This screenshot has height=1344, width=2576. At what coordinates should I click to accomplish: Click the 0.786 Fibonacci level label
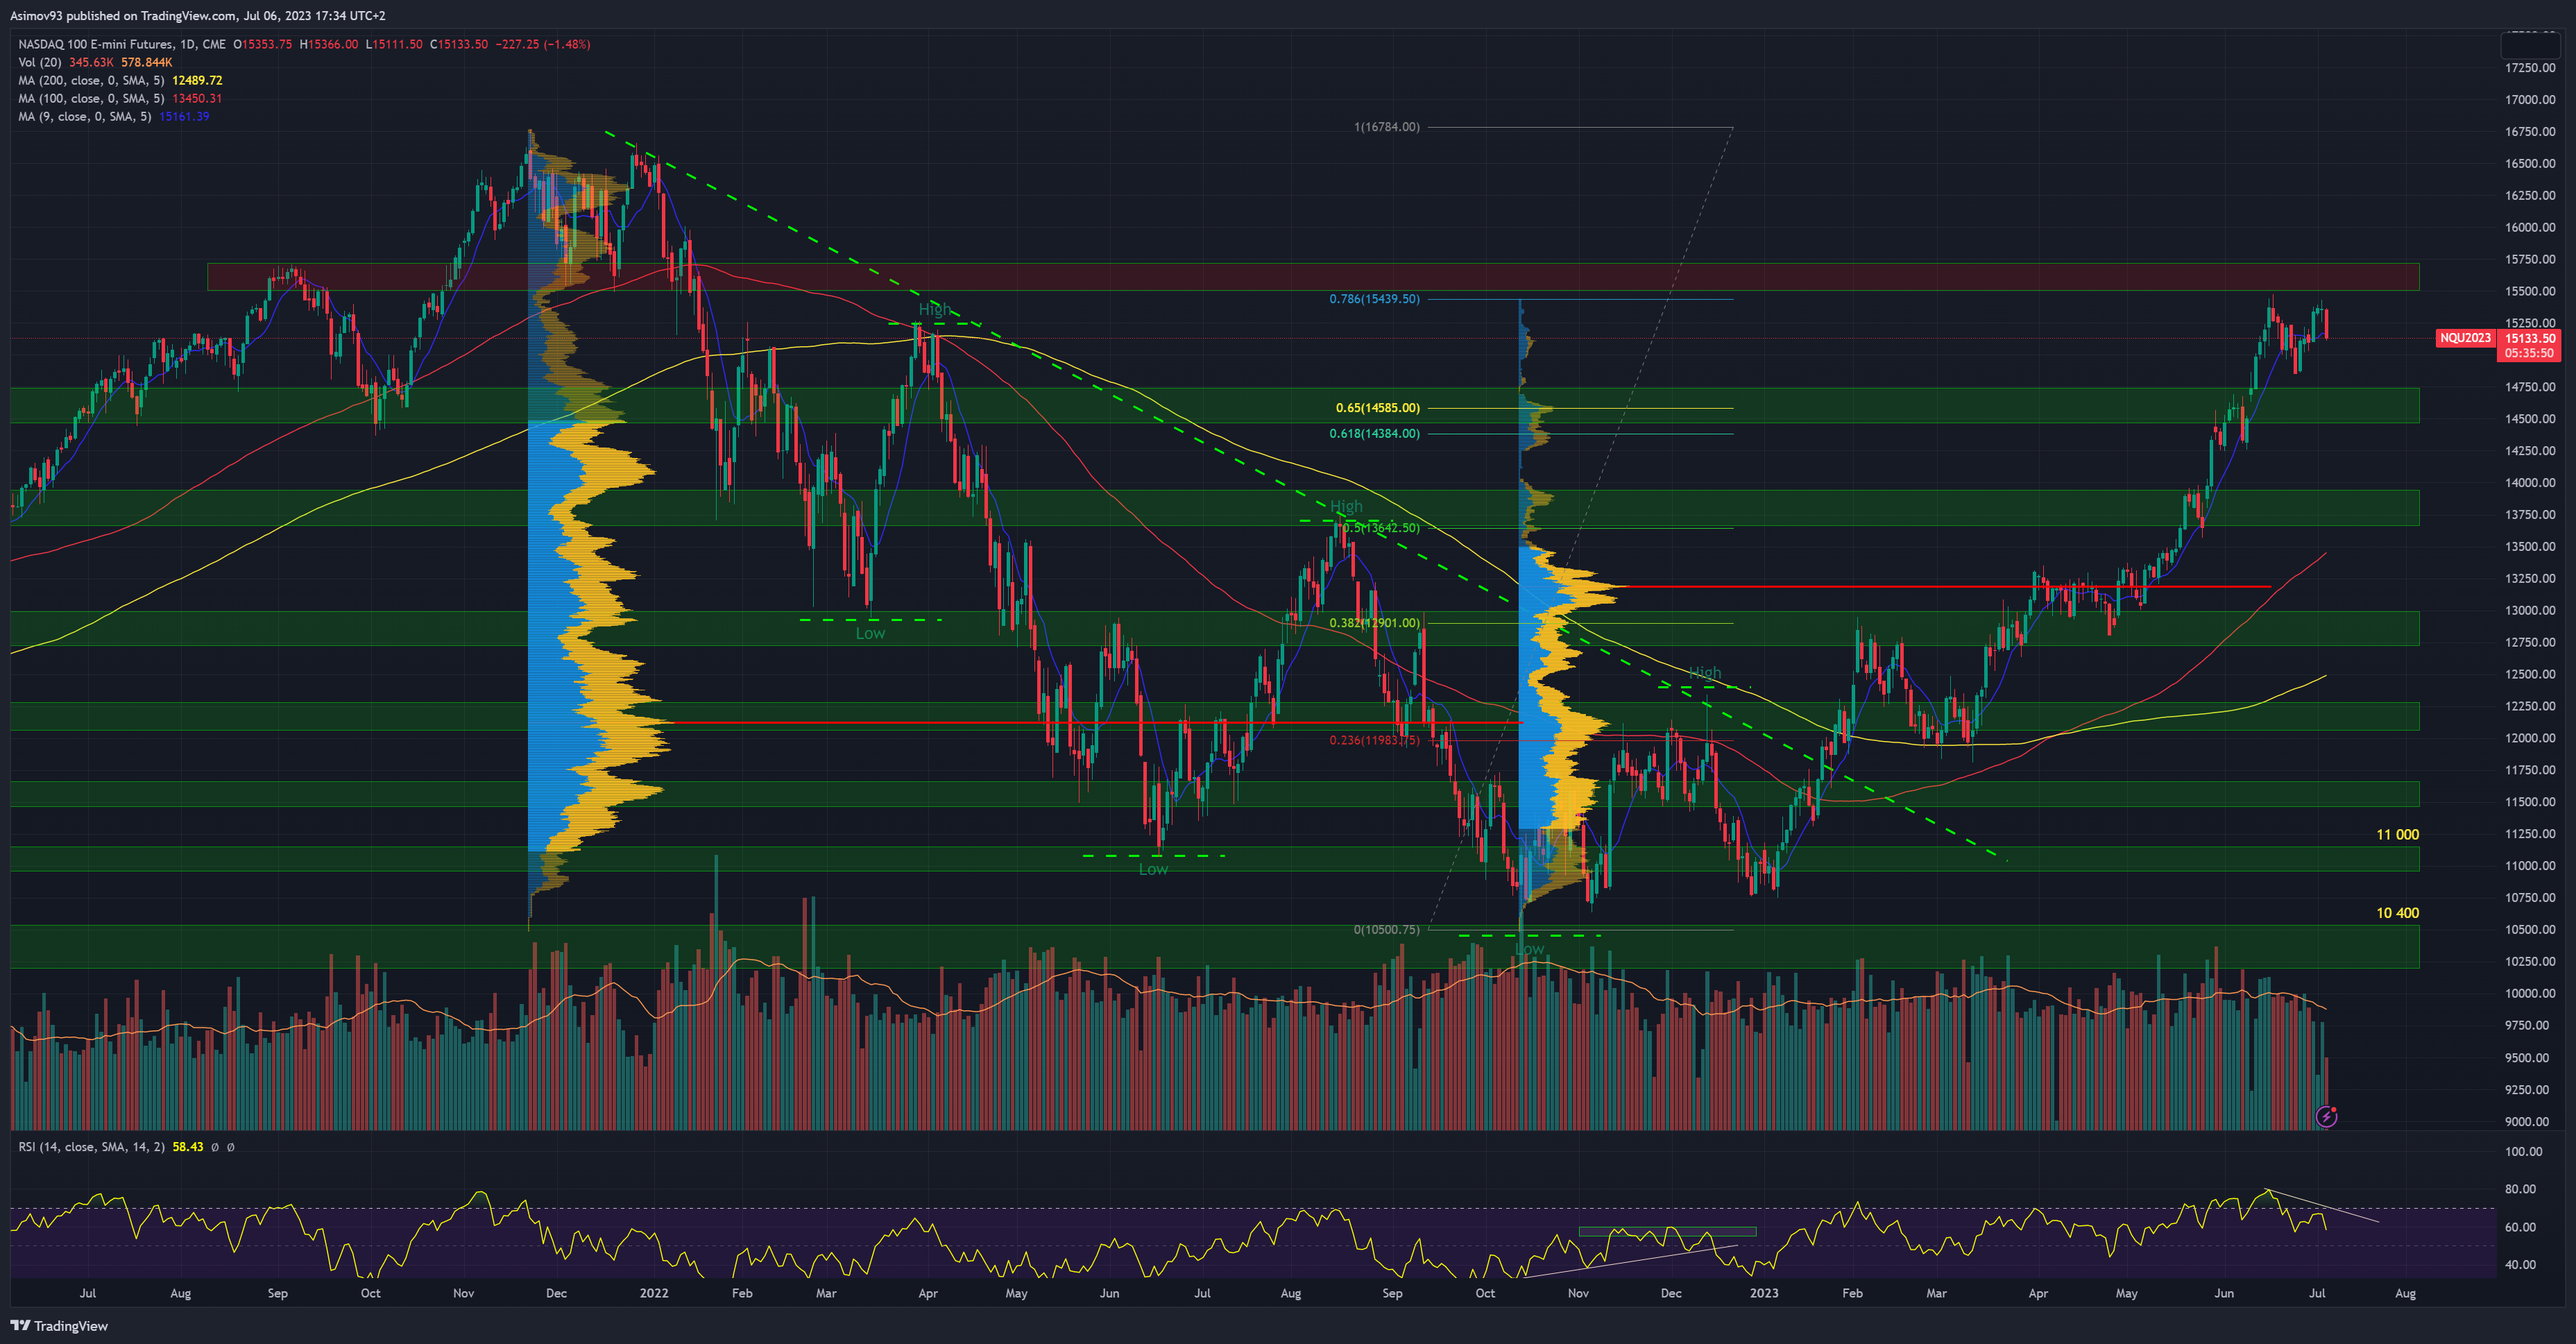(x=1373, y=299)
